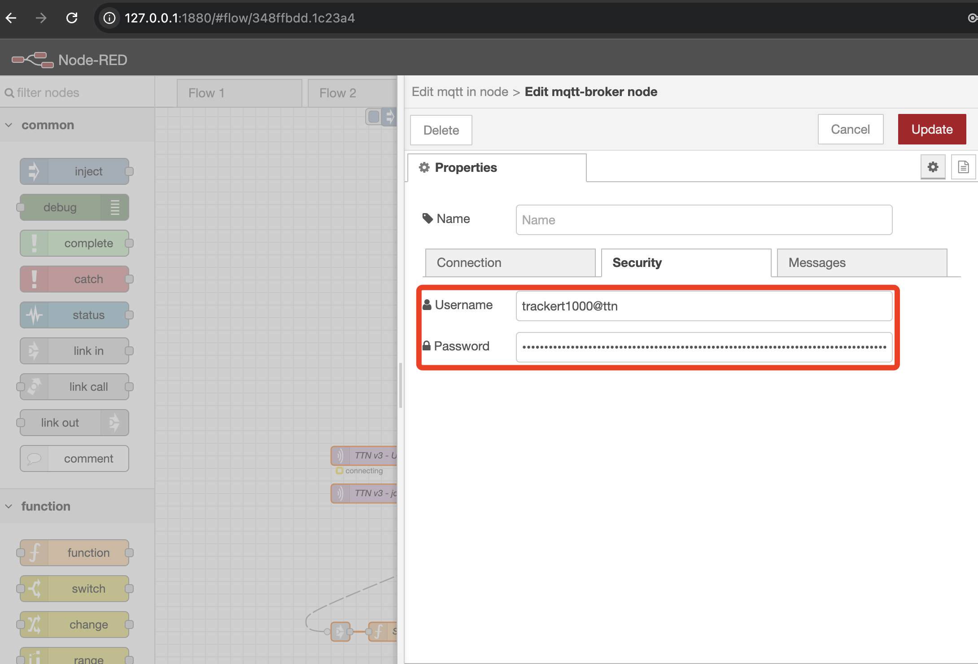Select the status node in the palette
The width and height of the screenshot is (978, 664).
pyautogui.click(x=74, y=315)
